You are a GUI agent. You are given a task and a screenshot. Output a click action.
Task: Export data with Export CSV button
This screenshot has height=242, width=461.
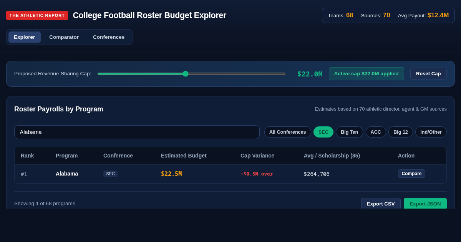coord(381,204)
